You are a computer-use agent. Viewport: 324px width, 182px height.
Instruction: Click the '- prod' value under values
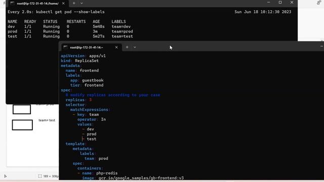tap(89, 134)
